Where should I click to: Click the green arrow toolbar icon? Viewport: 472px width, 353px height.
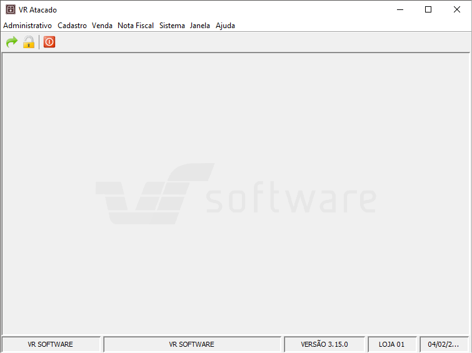[x=12, y=42]
